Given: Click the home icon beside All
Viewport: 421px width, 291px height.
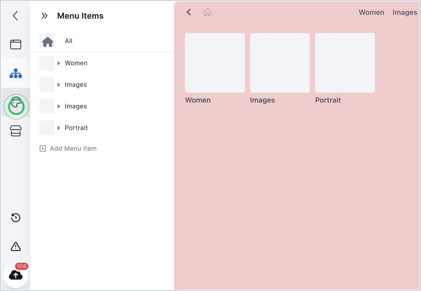Looking at the screenshot, I should 48,41.
